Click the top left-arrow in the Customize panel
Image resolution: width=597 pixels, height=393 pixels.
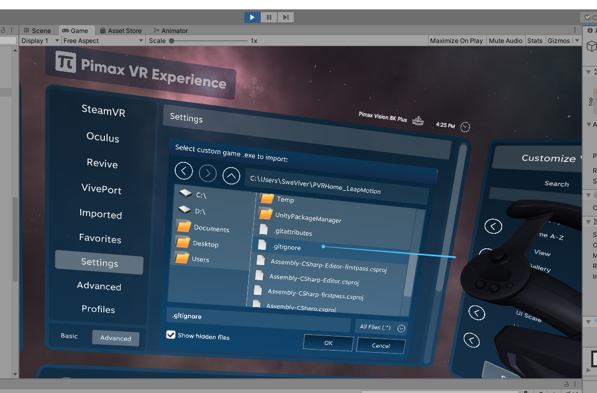(x=493, y=226)
